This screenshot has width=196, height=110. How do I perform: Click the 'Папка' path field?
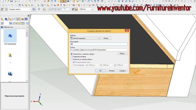99,50
